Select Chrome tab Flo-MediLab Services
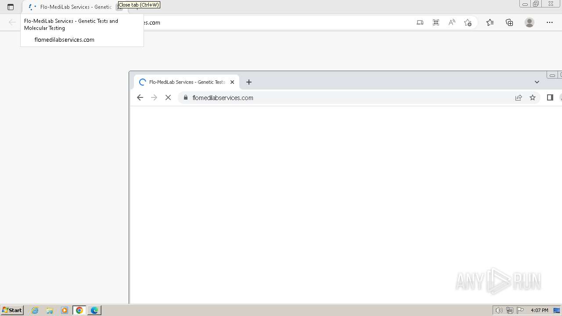The height and width of the screenshot is (316, 562). (x=187, y=82)
